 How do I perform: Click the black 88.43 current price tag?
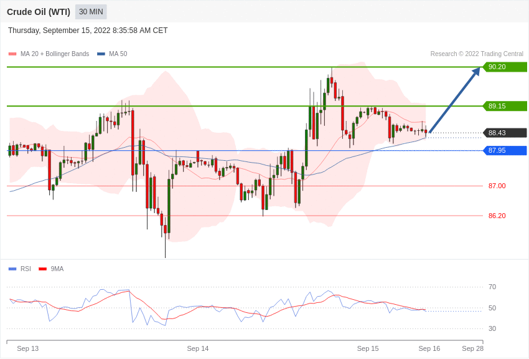[x=505, y=133]
